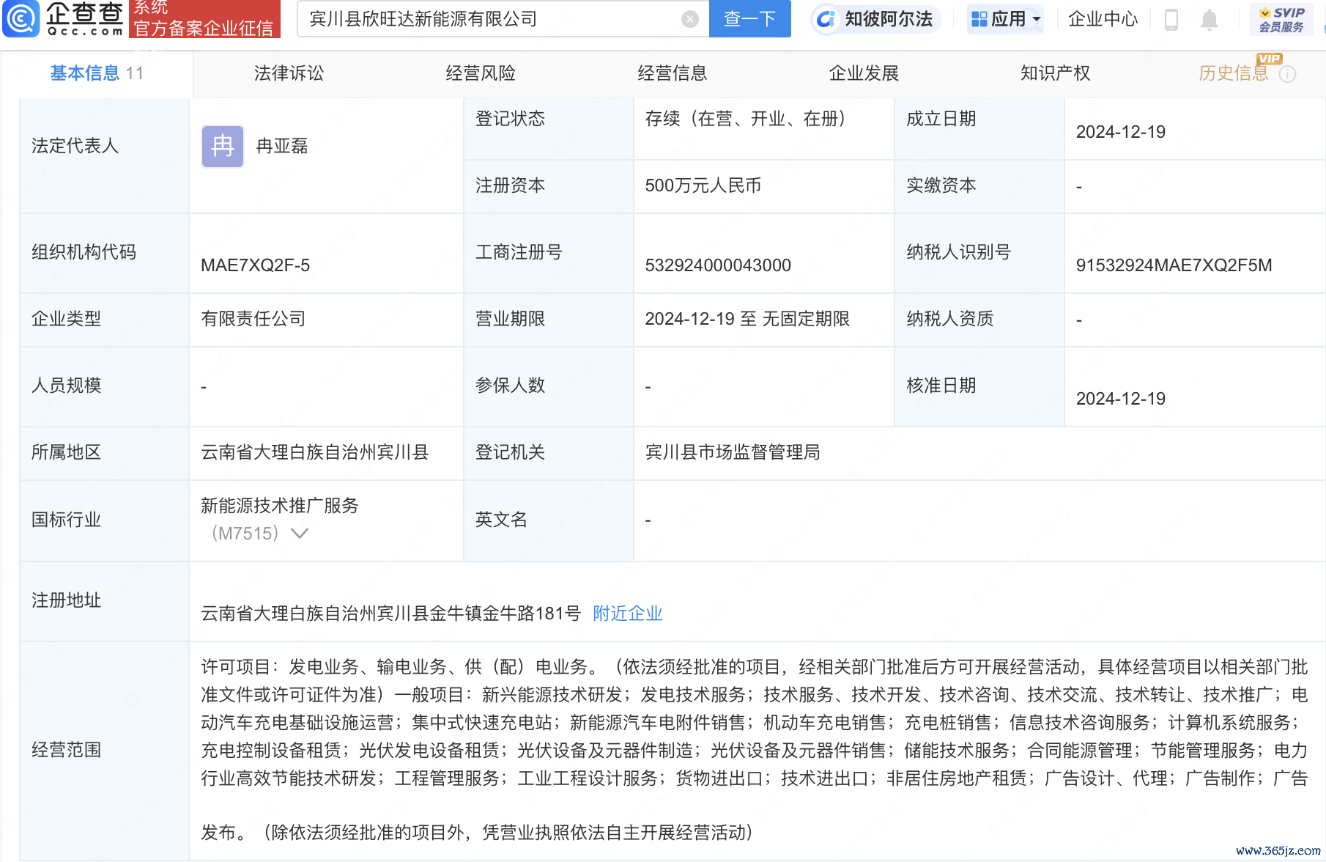
Task: Click the status 存续（在营、开业、在册）
Action: [746, 119]
